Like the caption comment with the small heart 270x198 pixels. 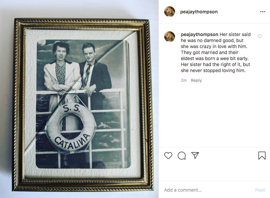260,36
